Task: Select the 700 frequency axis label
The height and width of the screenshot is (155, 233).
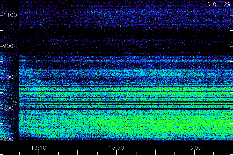Action: pos(8,77)
